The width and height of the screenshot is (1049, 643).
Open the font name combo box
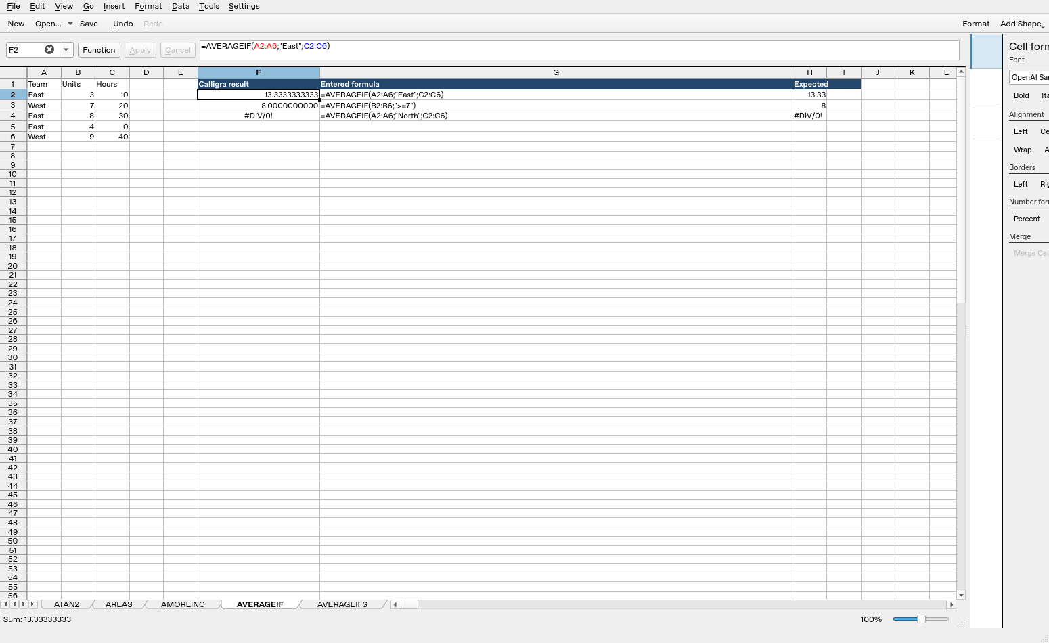click(1029, 77)
